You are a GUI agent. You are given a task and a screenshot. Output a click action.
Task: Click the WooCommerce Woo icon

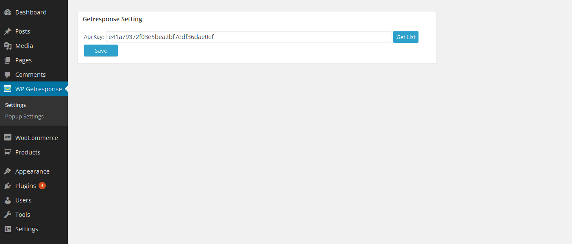(x=8, y=138)
